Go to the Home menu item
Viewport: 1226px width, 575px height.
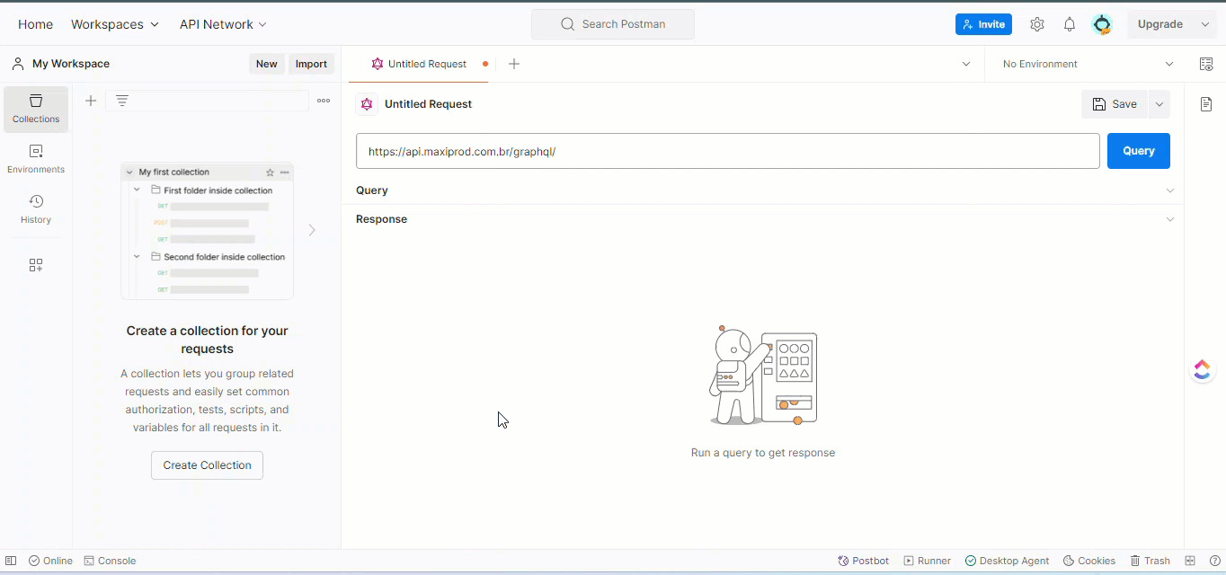35,24
